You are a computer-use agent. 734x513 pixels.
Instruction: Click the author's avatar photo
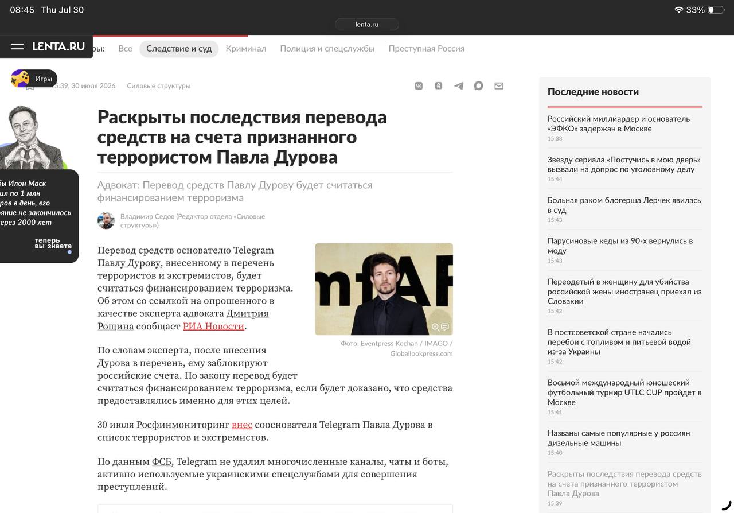pos(106,221)
